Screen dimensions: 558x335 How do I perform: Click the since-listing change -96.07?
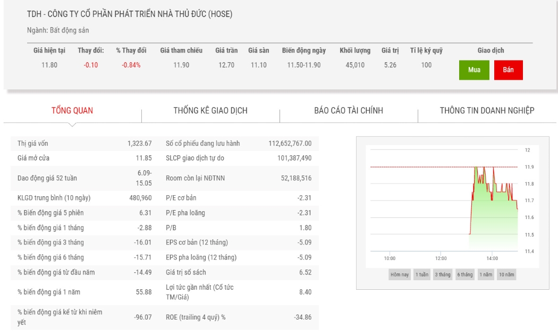tap(143, 317)
